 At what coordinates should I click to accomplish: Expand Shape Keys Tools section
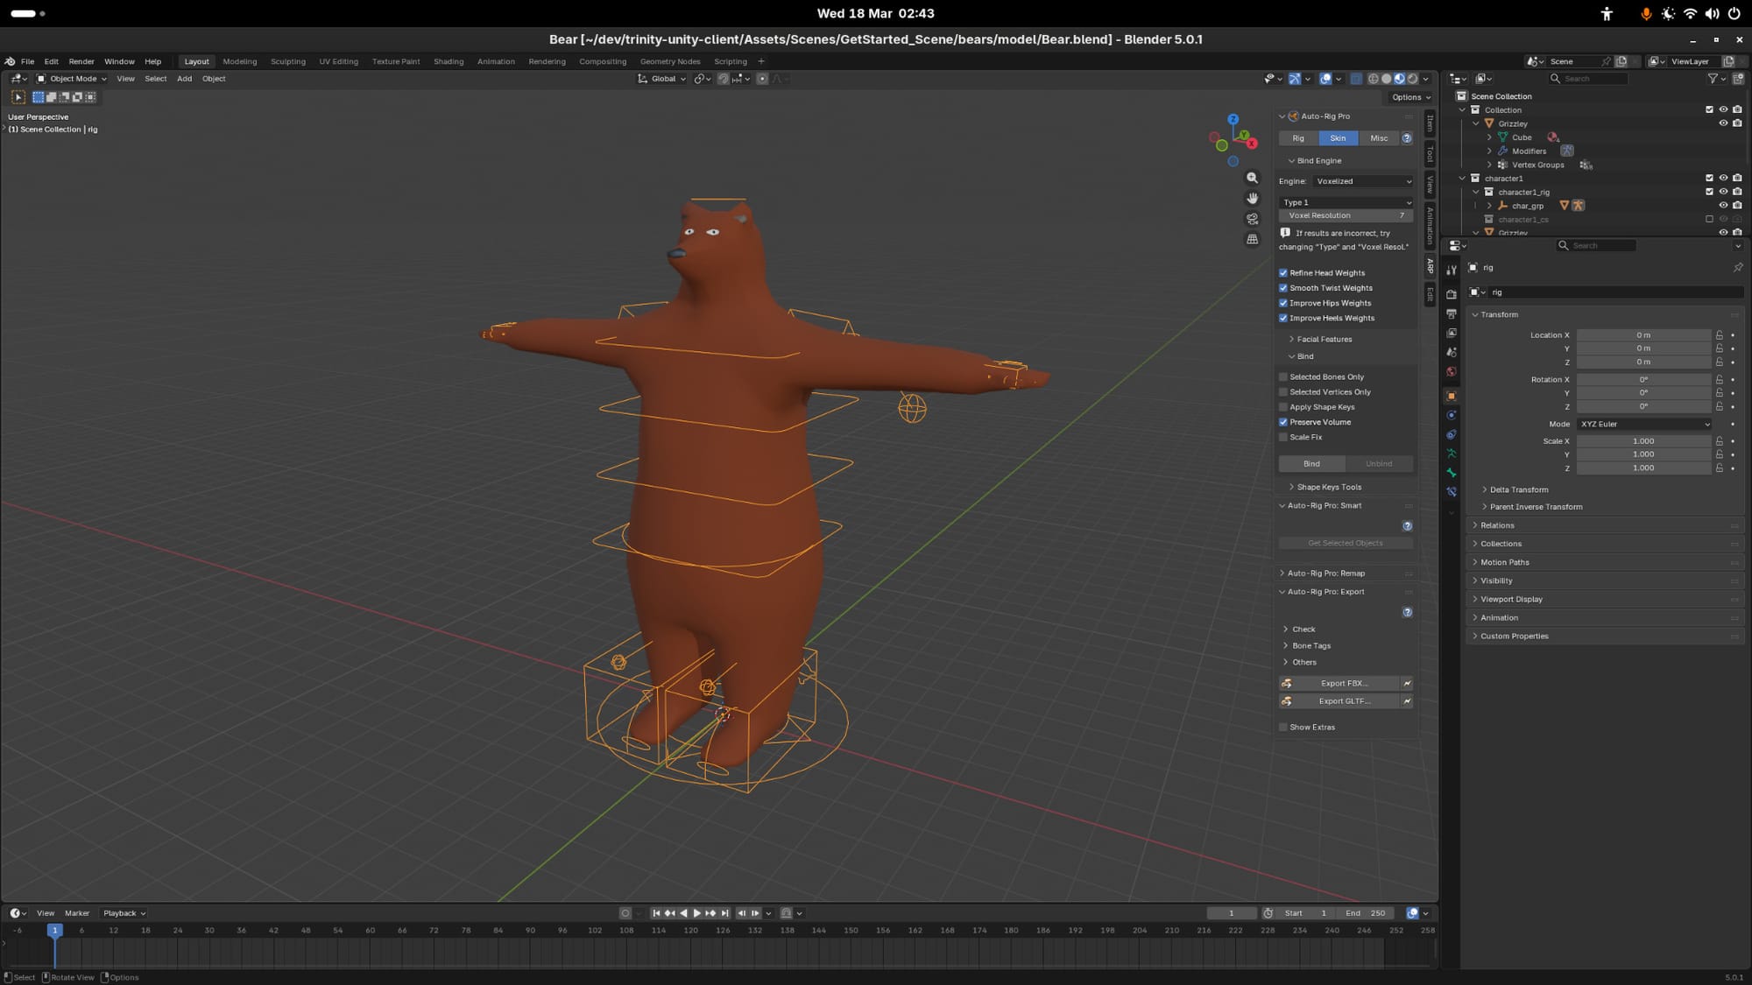click(x=1329, y=488)
